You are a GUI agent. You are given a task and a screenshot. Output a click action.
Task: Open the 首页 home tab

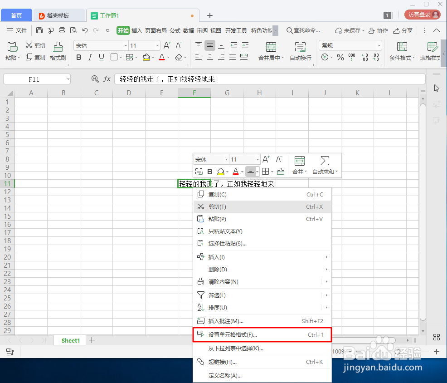click(x=16, y=15)
